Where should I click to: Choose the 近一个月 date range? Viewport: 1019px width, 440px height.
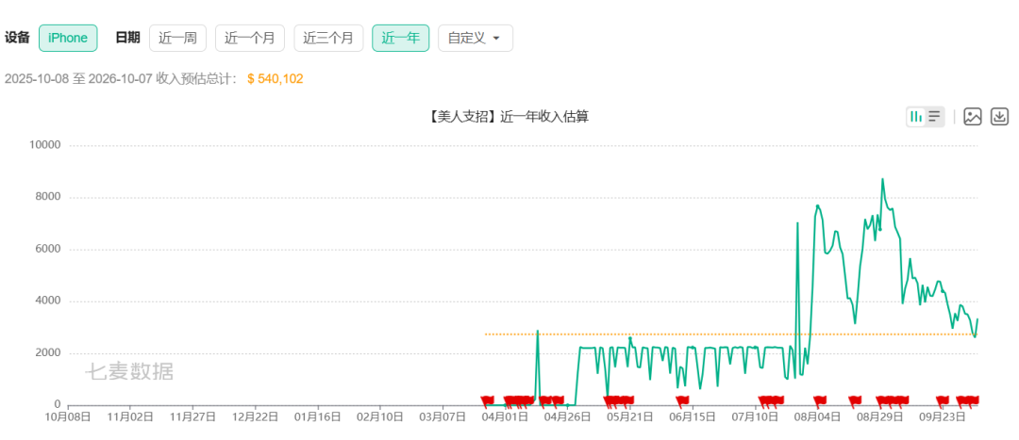point(249,38)
